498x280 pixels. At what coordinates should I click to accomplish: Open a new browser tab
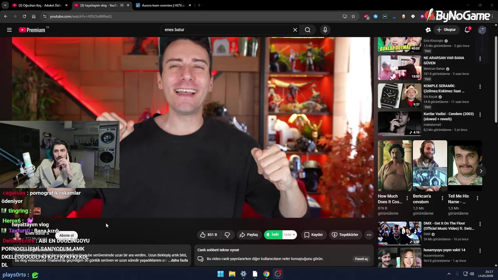(199, 5)
